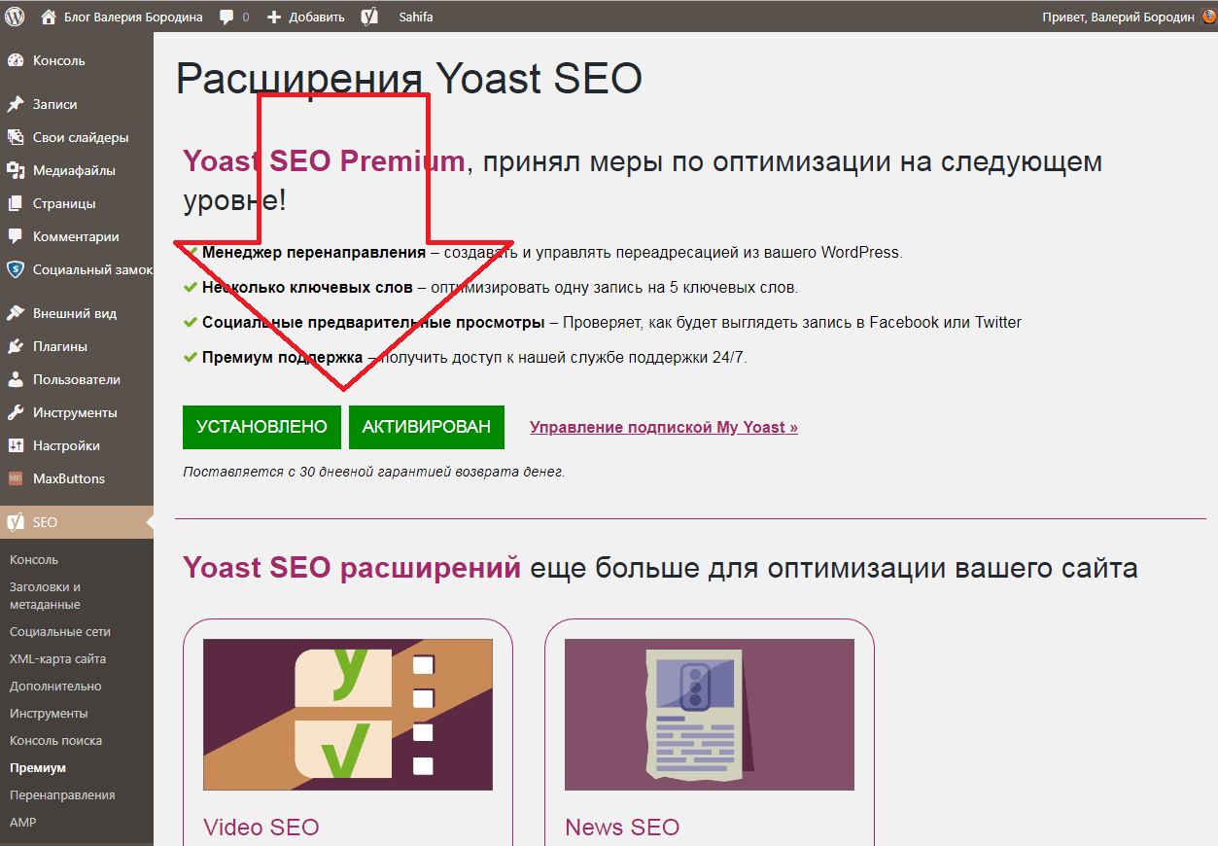Open the Sahifa admin bar item
This screenshot has width=1218, height=846.
click(x=416, y=18)
